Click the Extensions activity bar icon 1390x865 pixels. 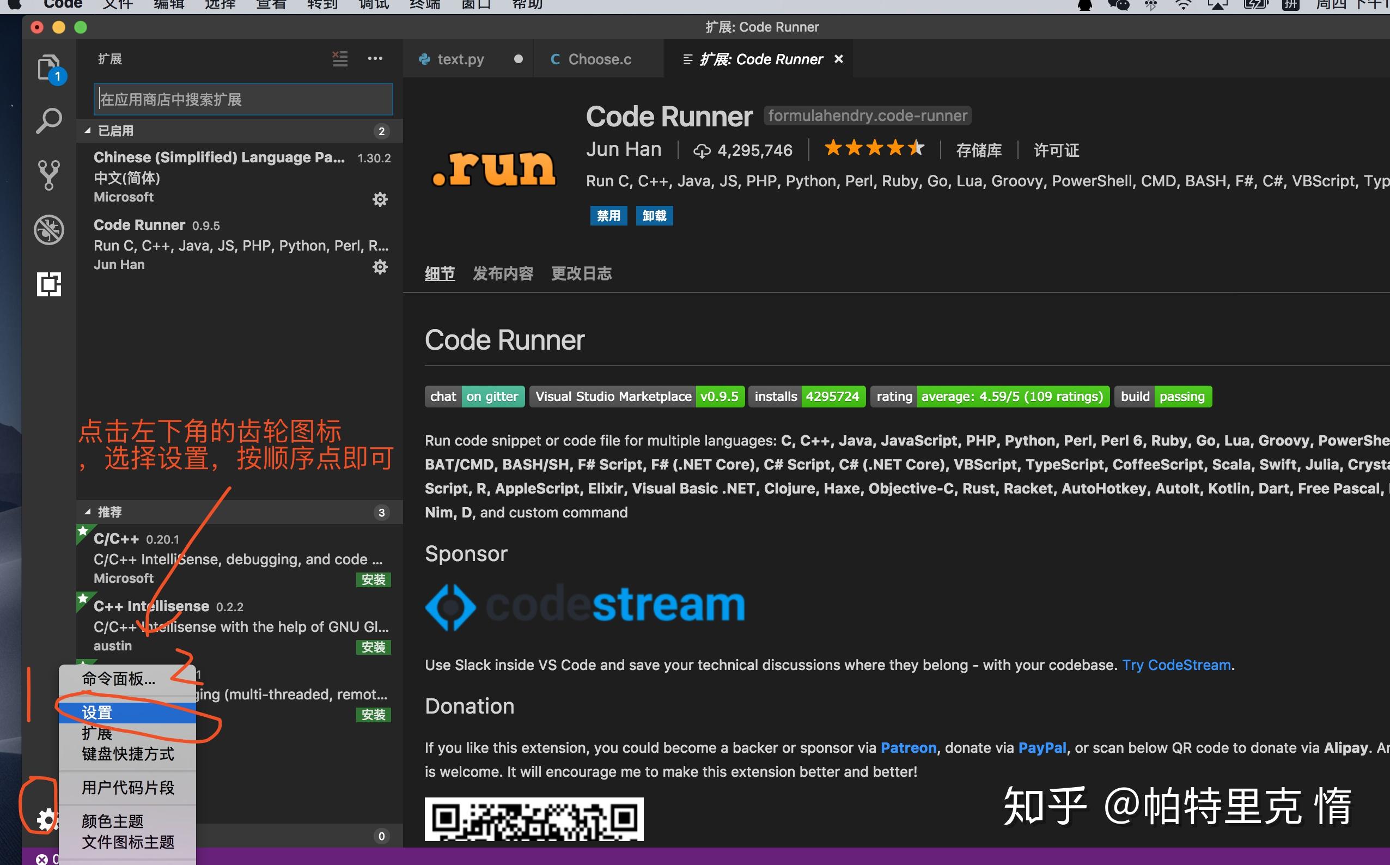48,284
